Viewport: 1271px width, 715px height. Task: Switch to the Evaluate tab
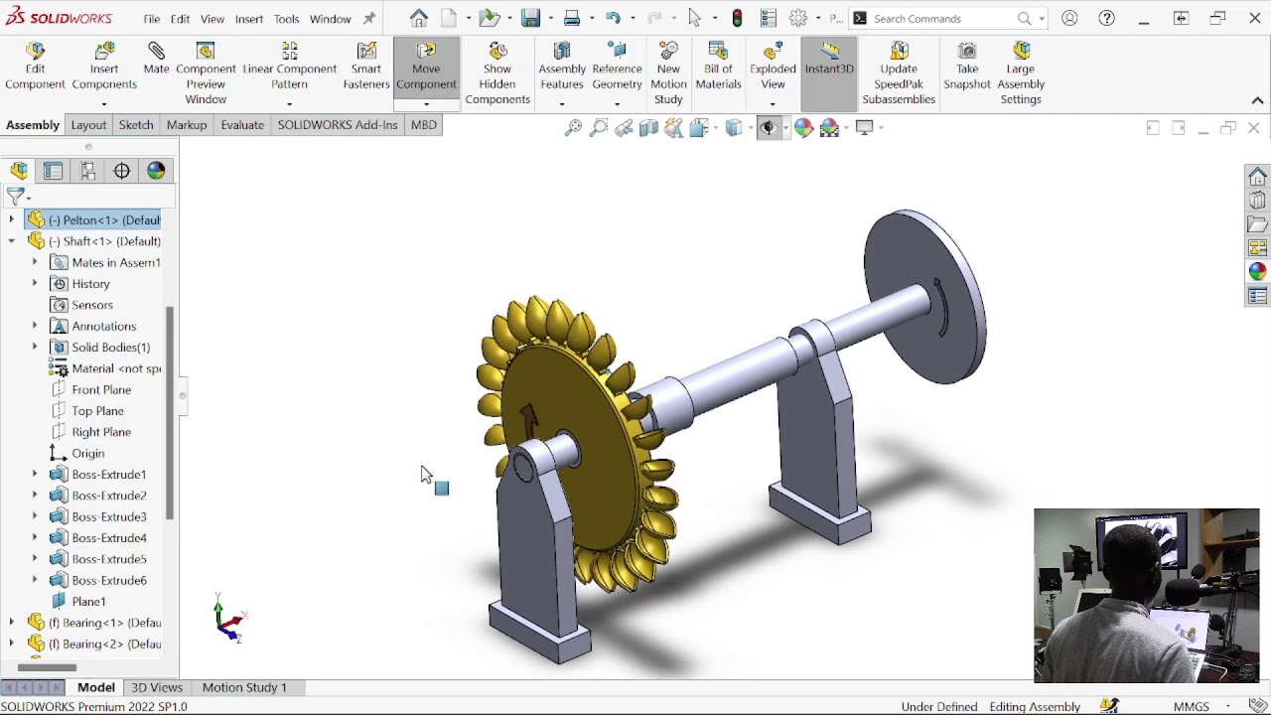click(242, 125)
